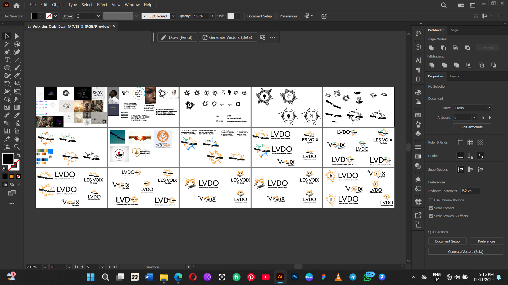Select the Paintbrush tool
This screenshot has width=508, height=285.
(x=17, y=68)
